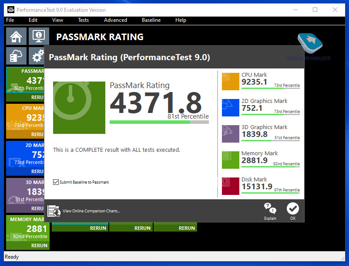
Task: Click the Memory Mark percentile bar
Action: click(270, 167)
